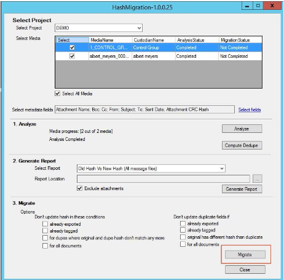Check original has different hash than duplicate
The image size is (284, 280).
point(183,237)
